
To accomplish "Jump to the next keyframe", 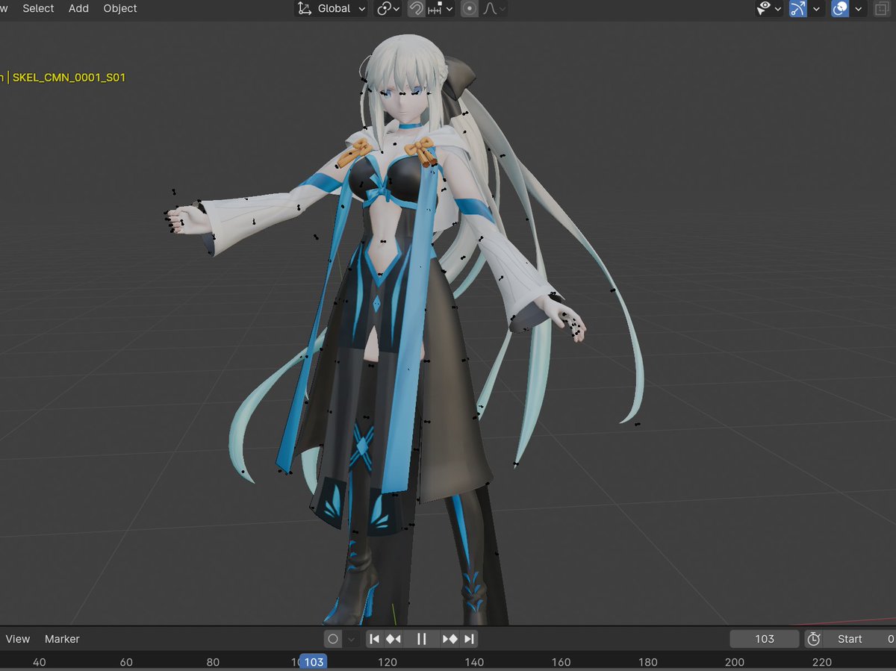I will [x=449, y=639].
